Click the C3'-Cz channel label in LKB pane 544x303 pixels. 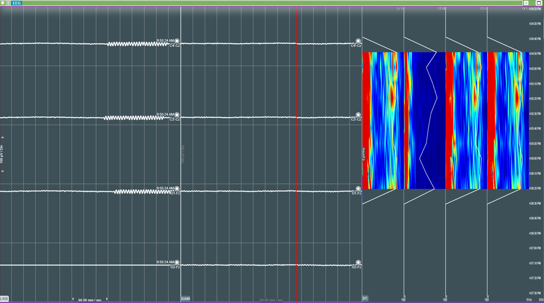(x=175, y=120)
